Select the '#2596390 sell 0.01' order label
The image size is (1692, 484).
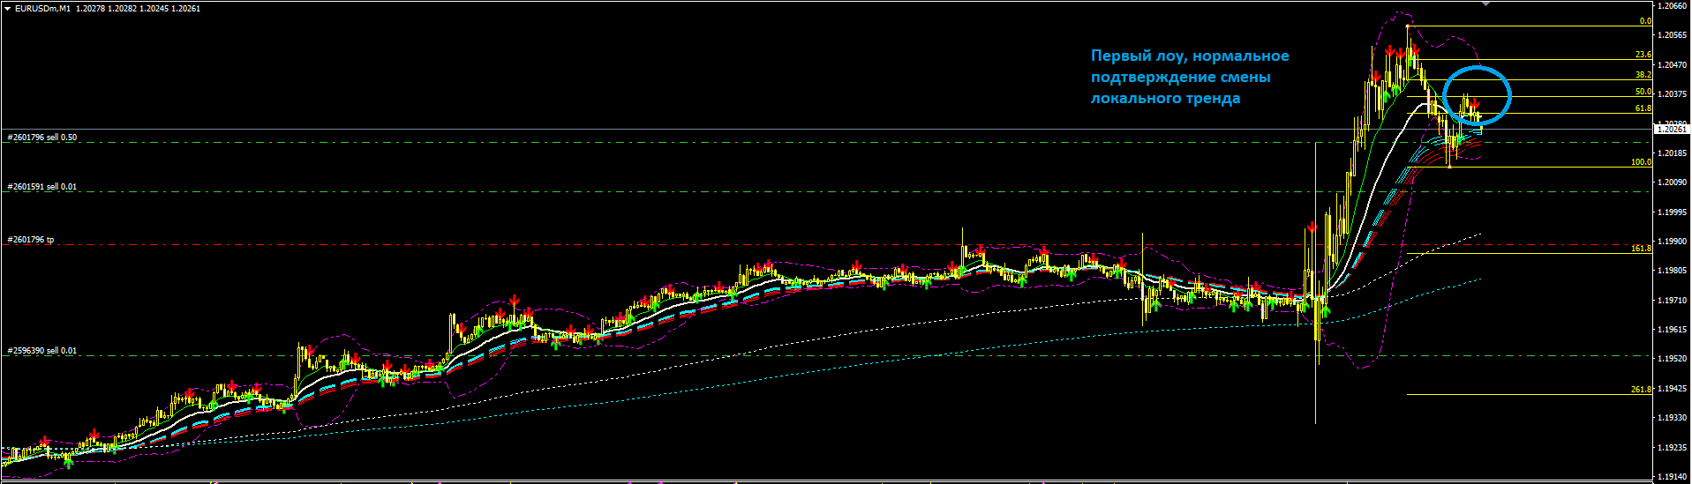[x=41, y=351]
